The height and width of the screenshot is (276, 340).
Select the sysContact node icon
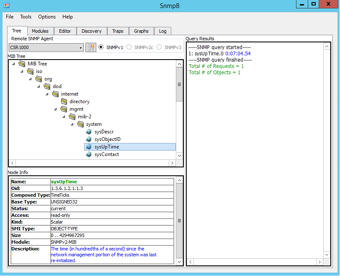(x=88, y=154)
